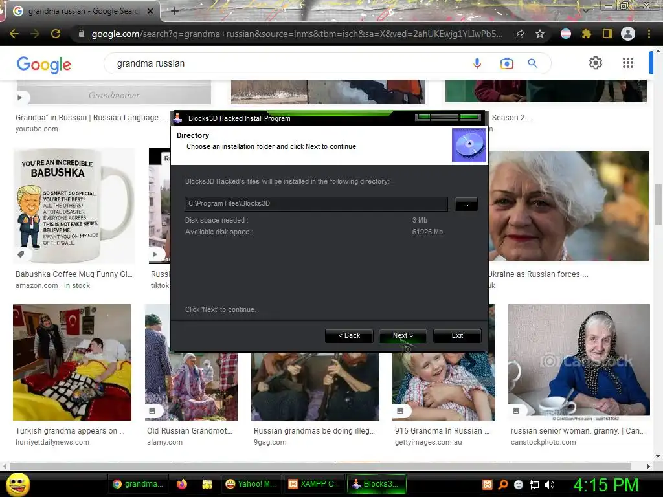Image resolution: width=663 pixels, height=497 pixels.
Task: Go back in Chrome navigation
Action: pyautogui.click(x=14, y=34)
